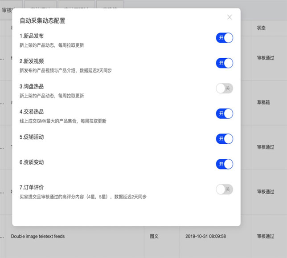The image size is (287, 258).
Task: Click 审核通过 in the Double image teletext row
Action: [x=266, y=236]
